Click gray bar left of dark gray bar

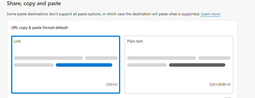[147, 65]
